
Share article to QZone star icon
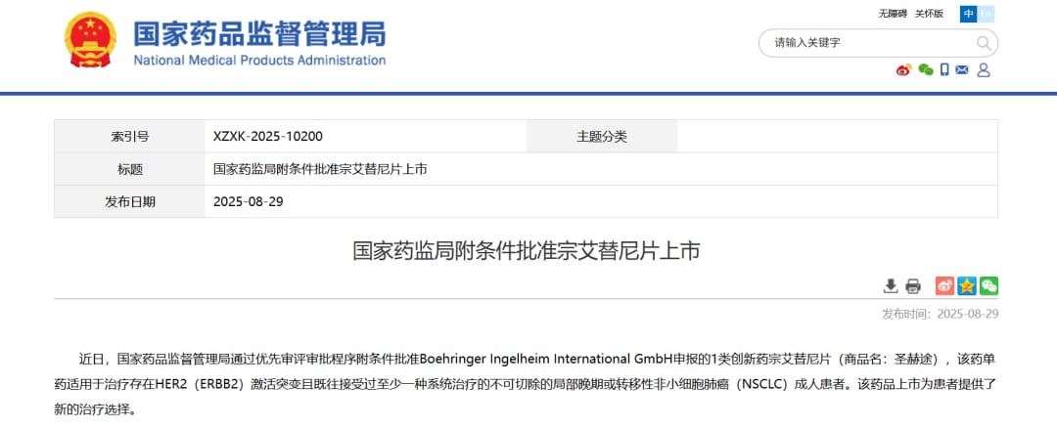(x=967, y=286)
